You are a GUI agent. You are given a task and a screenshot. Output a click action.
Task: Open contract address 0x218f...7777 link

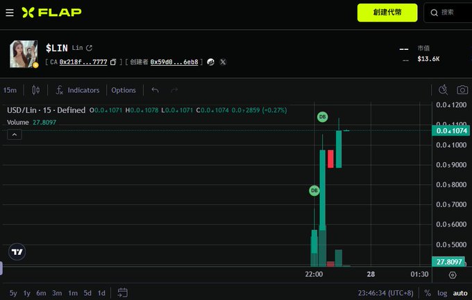point(83,62)
